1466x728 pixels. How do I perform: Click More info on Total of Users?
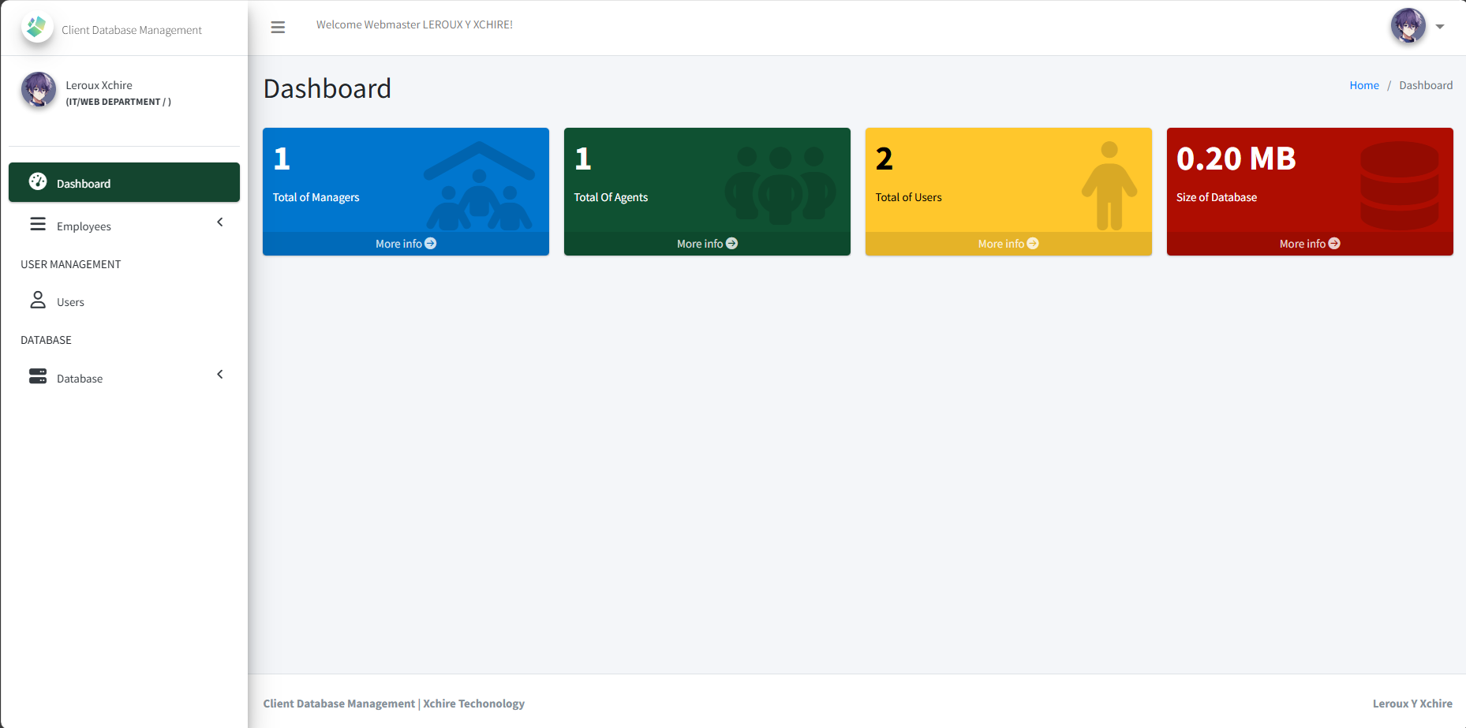(x=1008, y=244)
